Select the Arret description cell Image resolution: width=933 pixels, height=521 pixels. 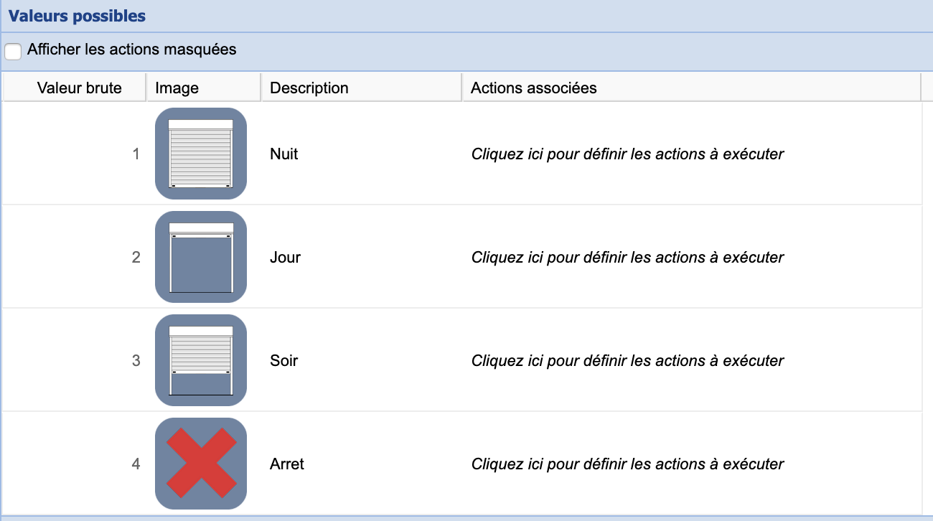click(x=287, y=464)
